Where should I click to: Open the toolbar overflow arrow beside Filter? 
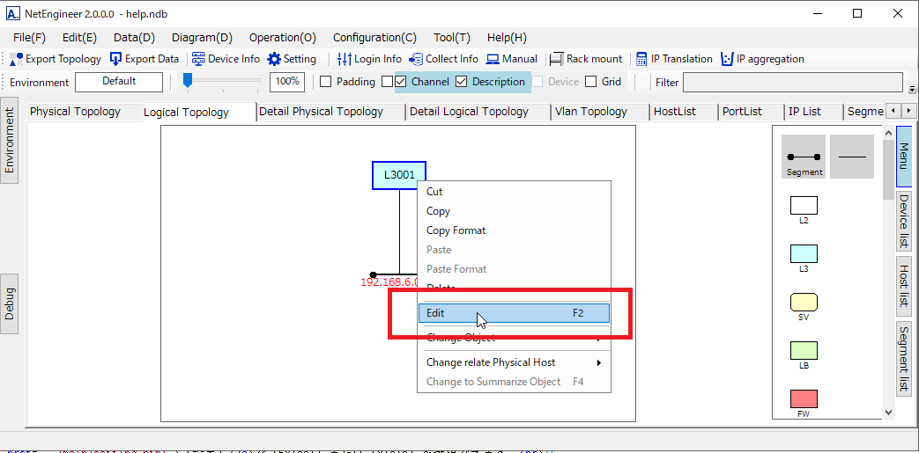point(912,89)
